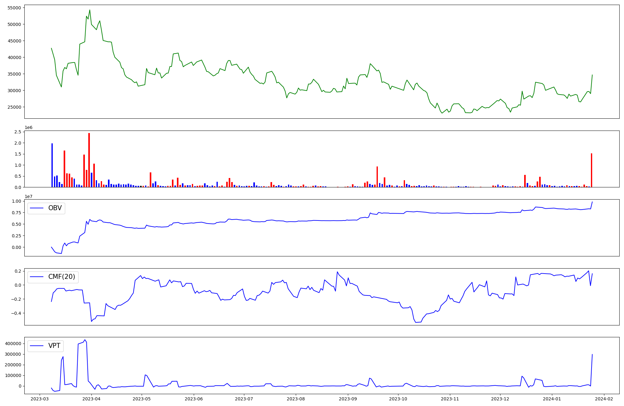Click the 2024-02 x-axis date label
The image size is (624, 406).
(x=604, y=399)
